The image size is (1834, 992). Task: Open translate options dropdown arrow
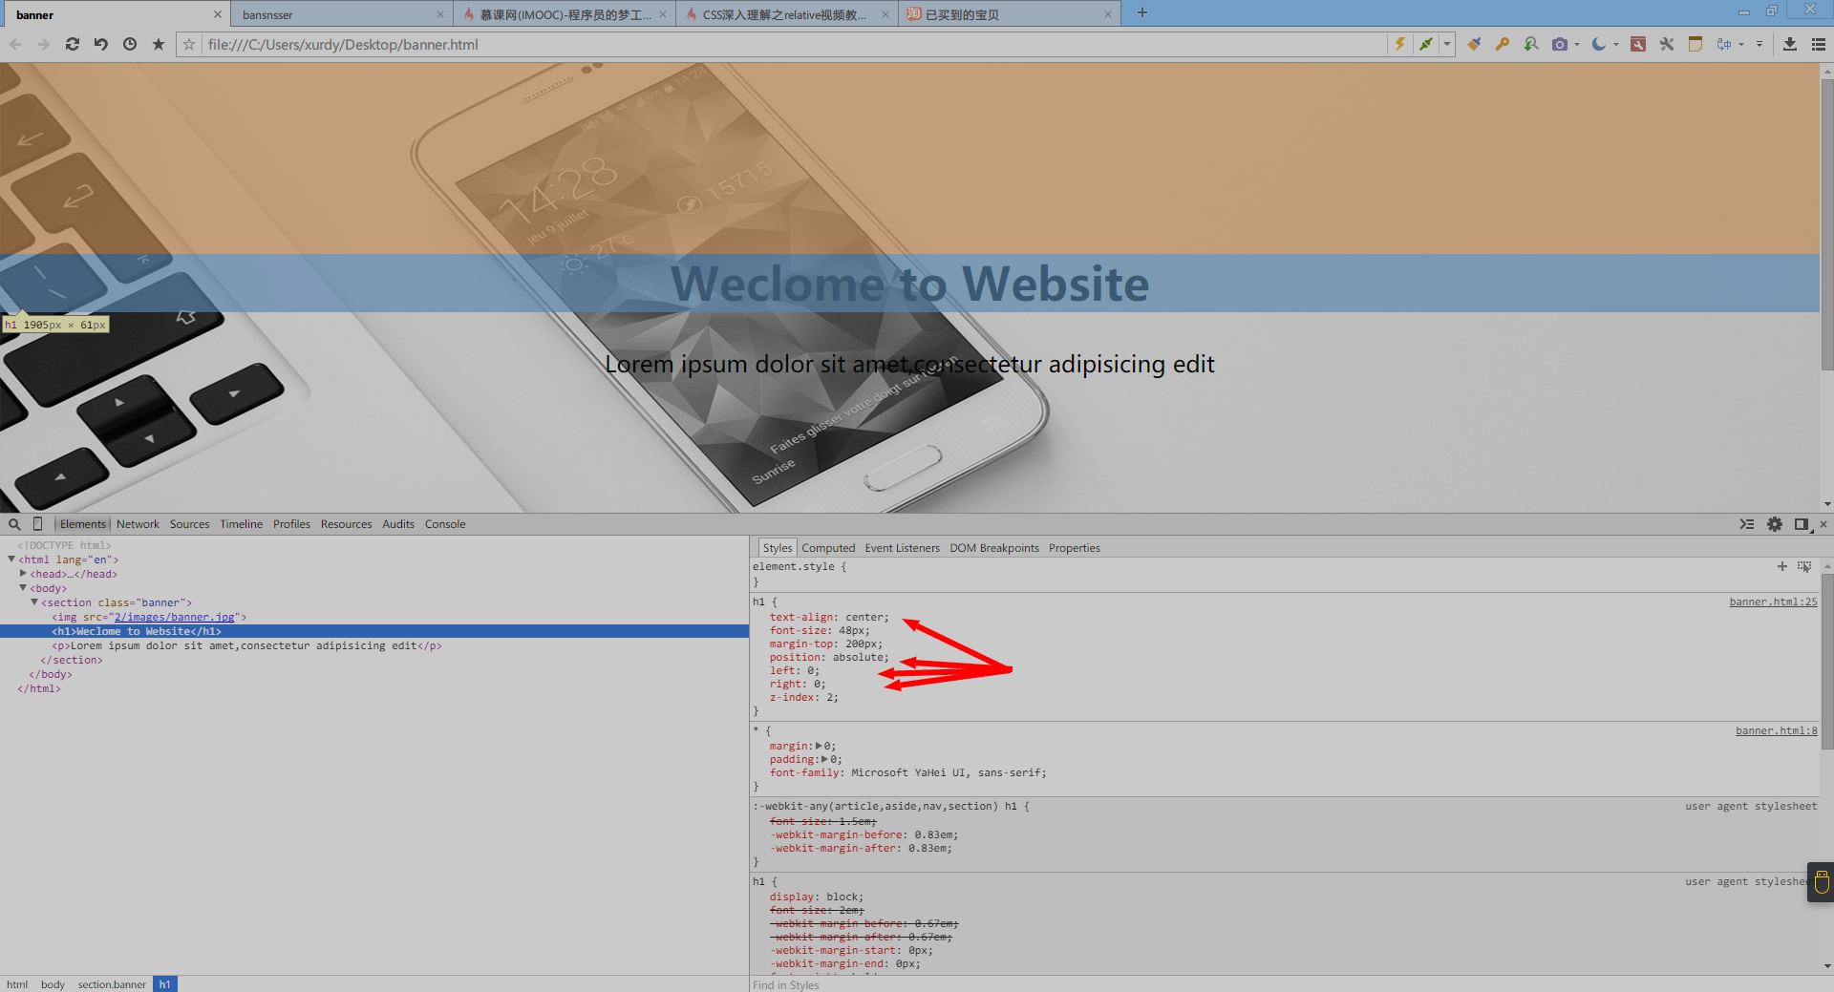1741,44
